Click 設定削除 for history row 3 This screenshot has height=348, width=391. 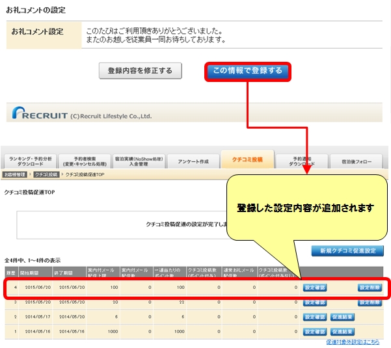point(370,302)
